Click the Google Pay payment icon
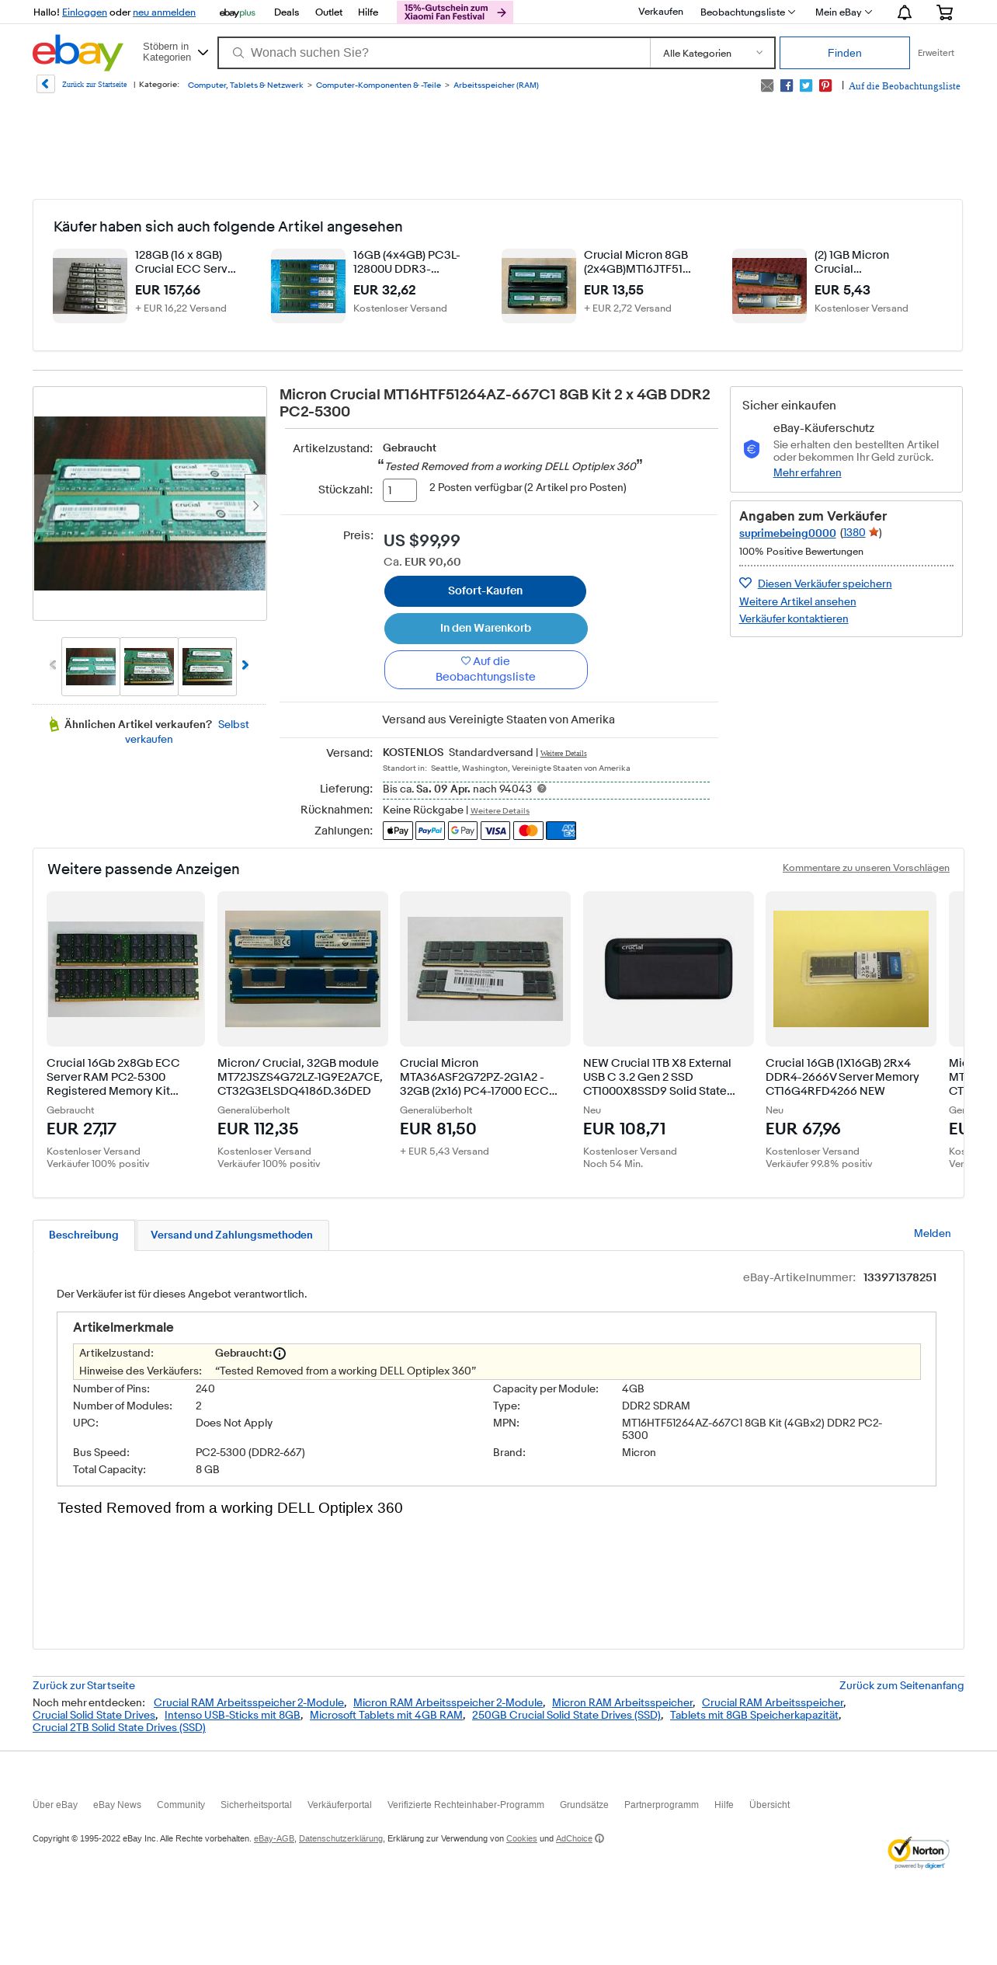 463,831
